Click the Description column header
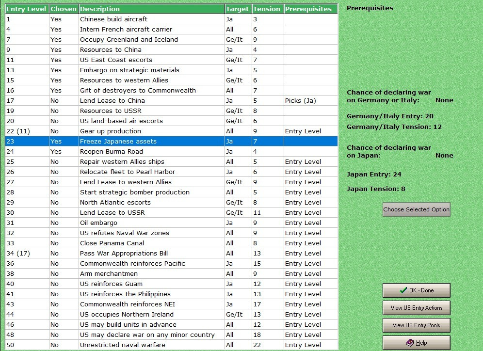The image size is (483, 351). (x=152, y=9)
